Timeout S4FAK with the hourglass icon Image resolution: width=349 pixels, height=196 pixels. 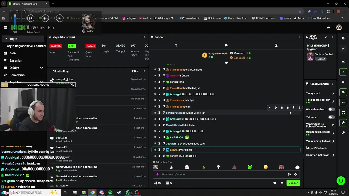coord(160,150)
